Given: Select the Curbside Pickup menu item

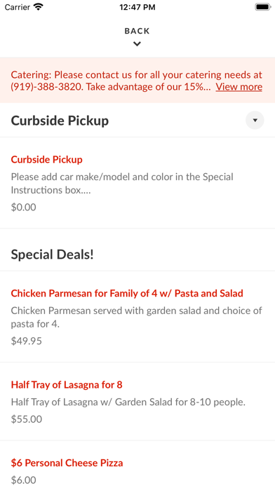Looking at the screenshot, I should click(137, 183).
